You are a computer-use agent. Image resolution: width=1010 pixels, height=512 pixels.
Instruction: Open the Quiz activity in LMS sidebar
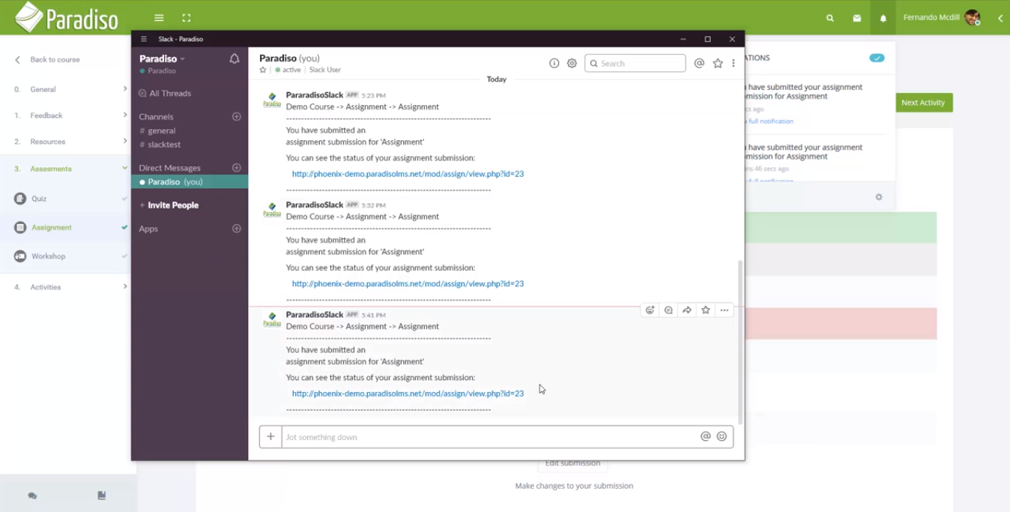[39, 199]
